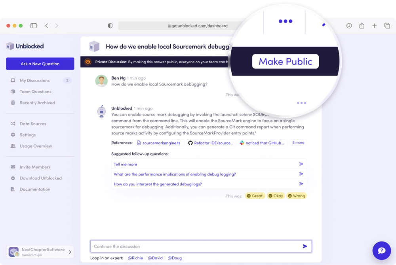Click the private discussion eye-slash icon

click(x=88, y=62)
